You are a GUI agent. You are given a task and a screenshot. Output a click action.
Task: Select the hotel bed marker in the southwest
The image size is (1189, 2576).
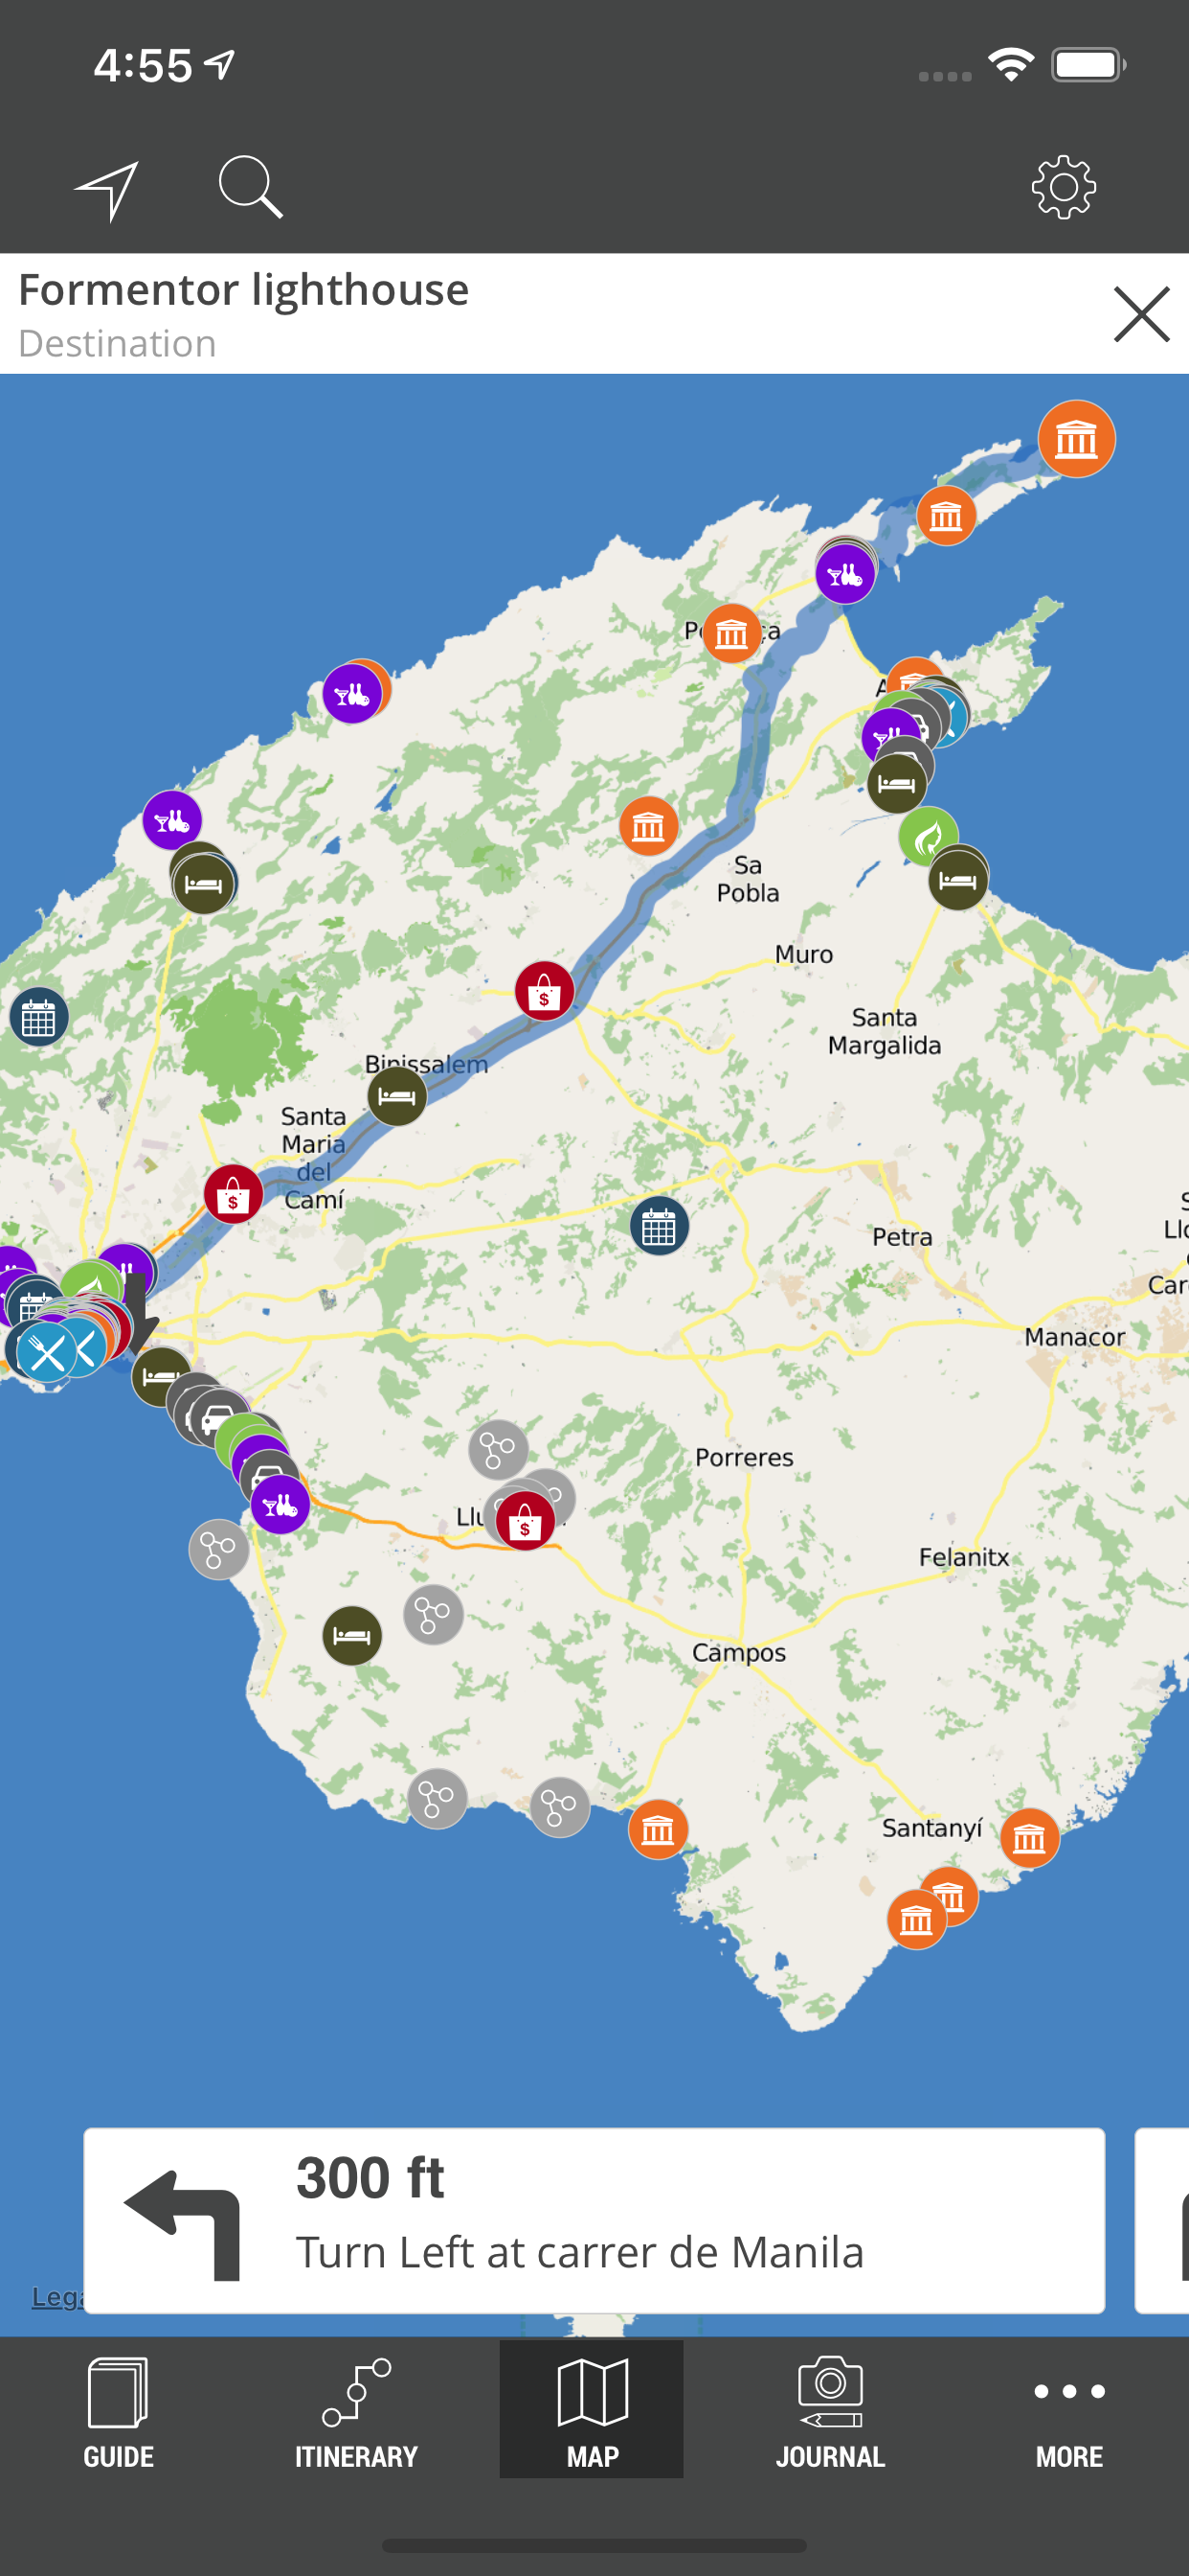[351, 1636]
